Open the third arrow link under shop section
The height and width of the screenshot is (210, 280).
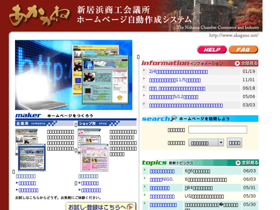pos(91,190)
